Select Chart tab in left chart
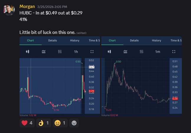 coord(30,40)
